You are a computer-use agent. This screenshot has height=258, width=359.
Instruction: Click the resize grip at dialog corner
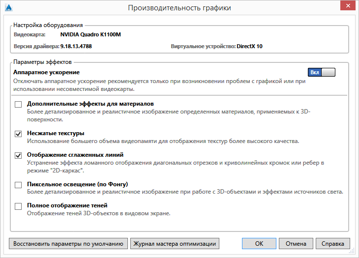click(x=352, y=252)
